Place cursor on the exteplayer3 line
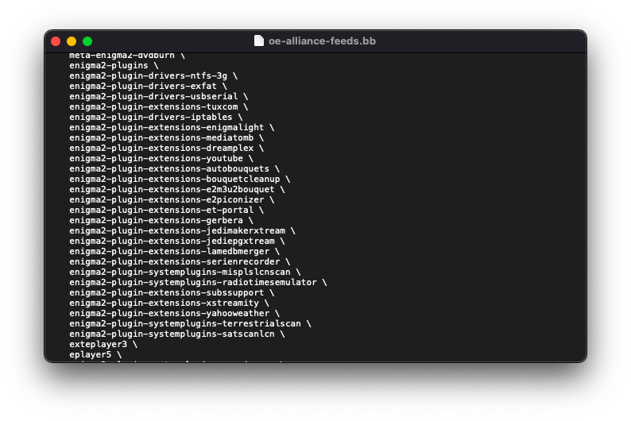 tap(98, 344)
